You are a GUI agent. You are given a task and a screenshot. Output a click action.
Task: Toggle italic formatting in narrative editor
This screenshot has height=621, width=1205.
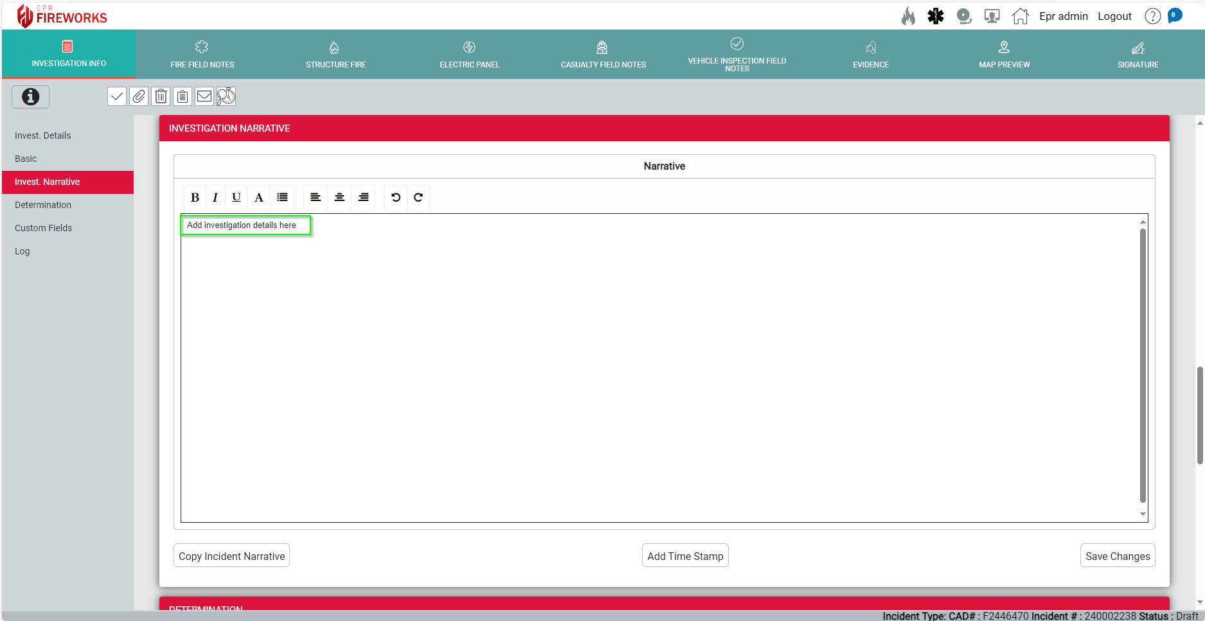pyautogui.click(x=215, y=197)
